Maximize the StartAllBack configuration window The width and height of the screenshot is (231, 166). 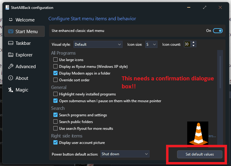click(x=204, y=7)
